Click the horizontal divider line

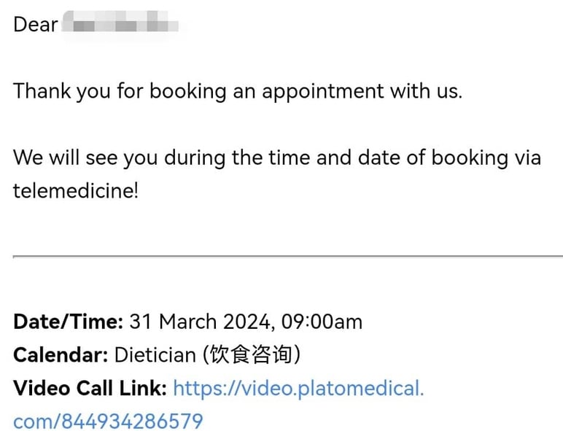tap(287, 256)
